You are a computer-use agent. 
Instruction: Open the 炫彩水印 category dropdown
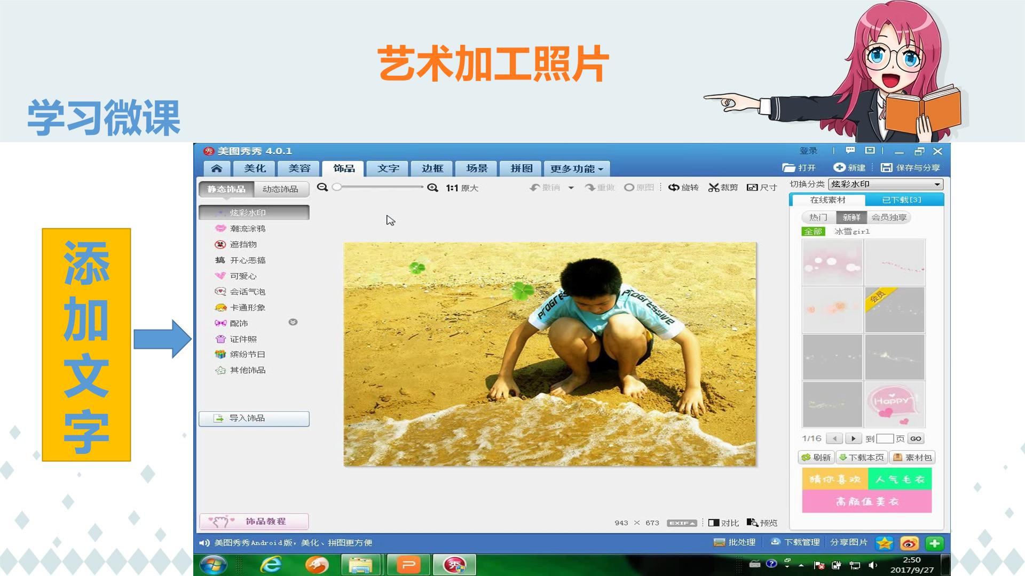886,184
